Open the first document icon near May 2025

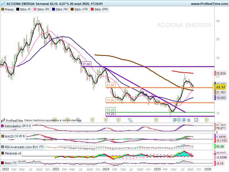[175, 120]
